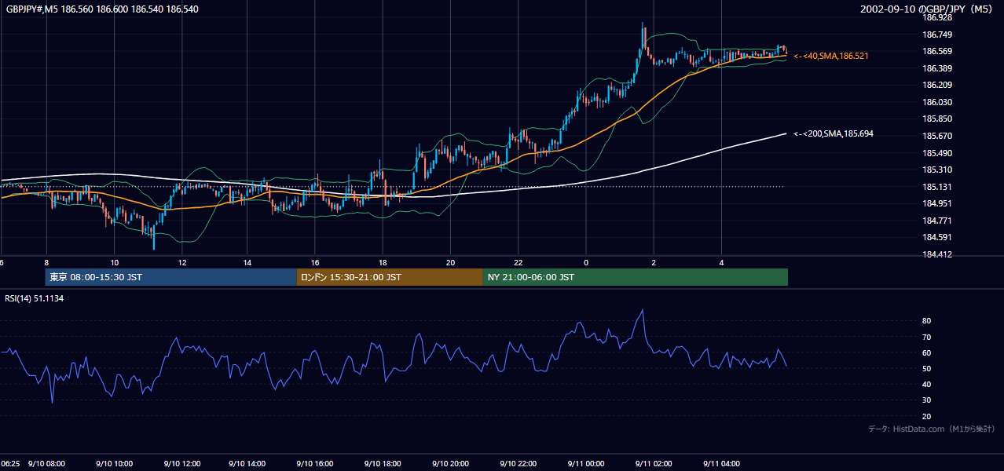Click hour label 16 under the price chart
1004x471 pixels.
pos(315,263)
